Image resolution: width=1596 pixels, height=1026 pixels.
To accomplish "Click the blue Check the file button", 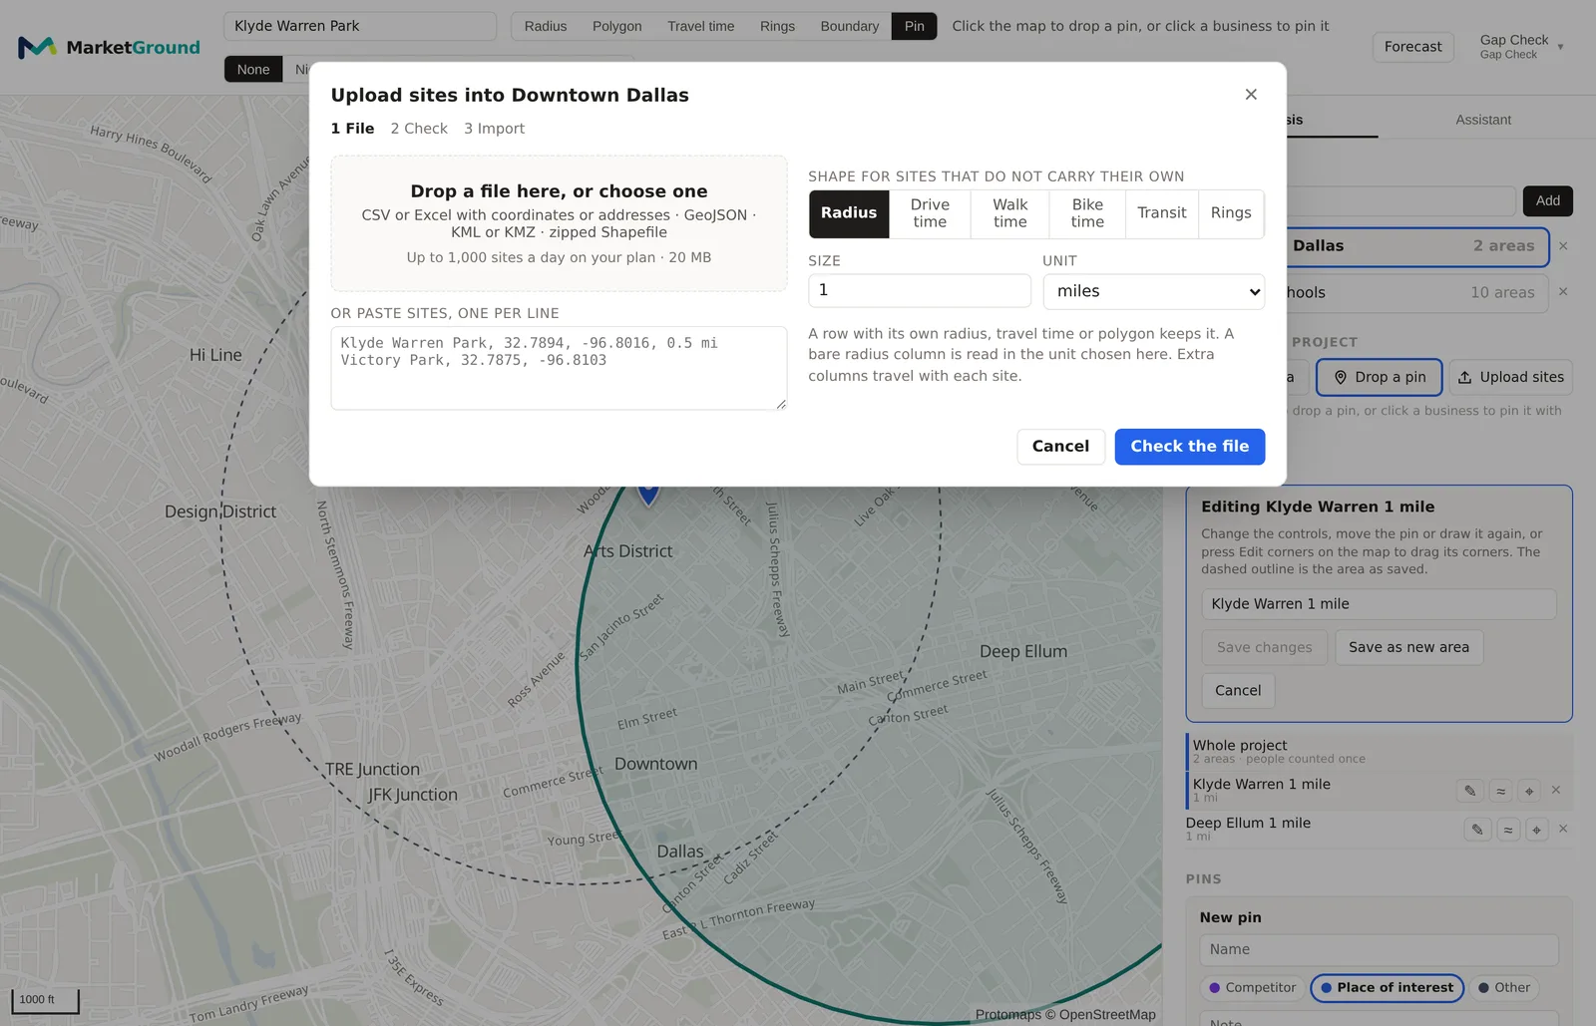I will point(1190,447).
